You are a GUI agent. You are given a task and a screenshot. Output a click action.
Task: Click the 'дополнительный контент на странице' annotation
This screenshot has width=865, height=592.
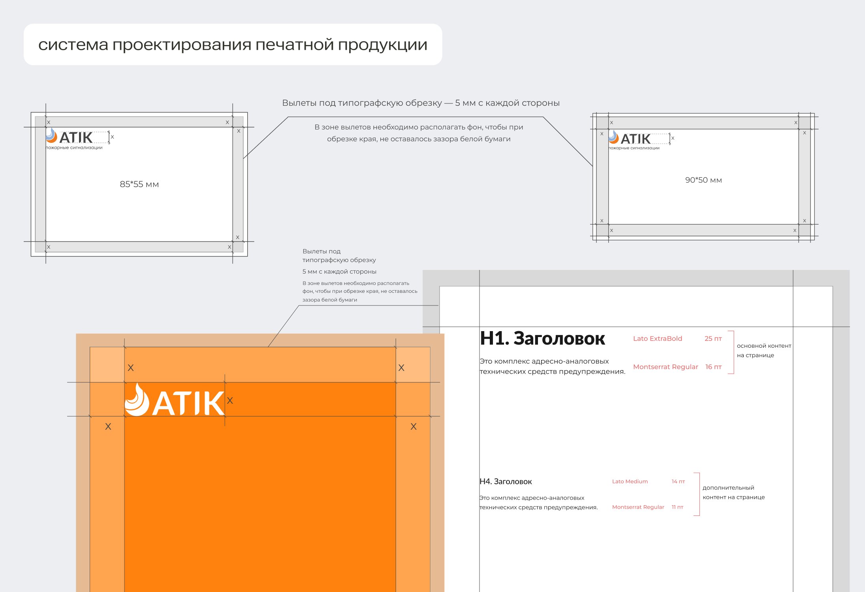[733, 493]
